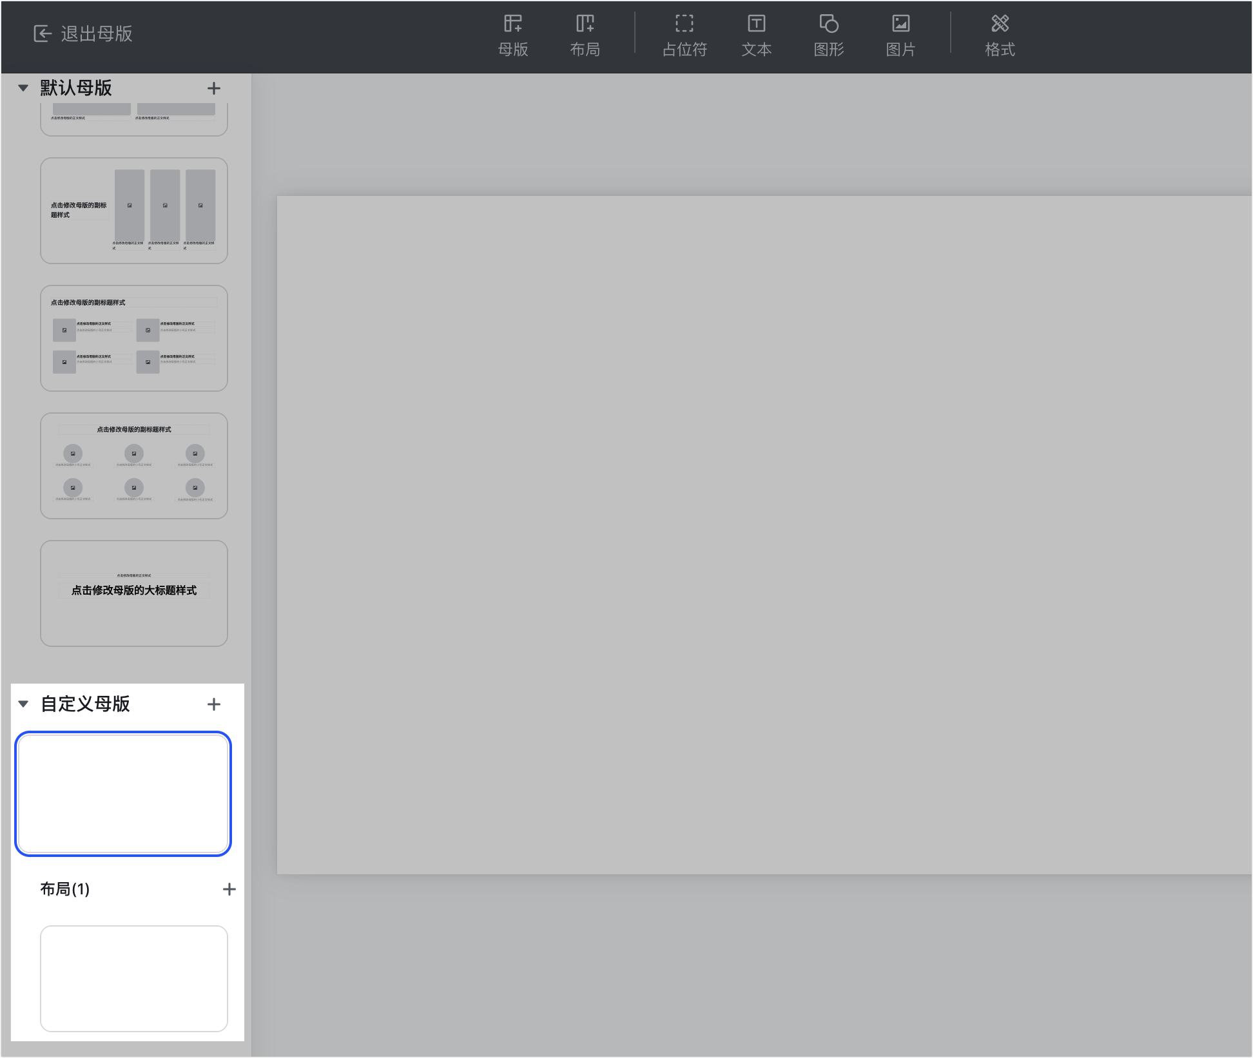Select the 大标题样式 title layout thumbnail
Screen dimensions: 1253x1058
[134, 593]
